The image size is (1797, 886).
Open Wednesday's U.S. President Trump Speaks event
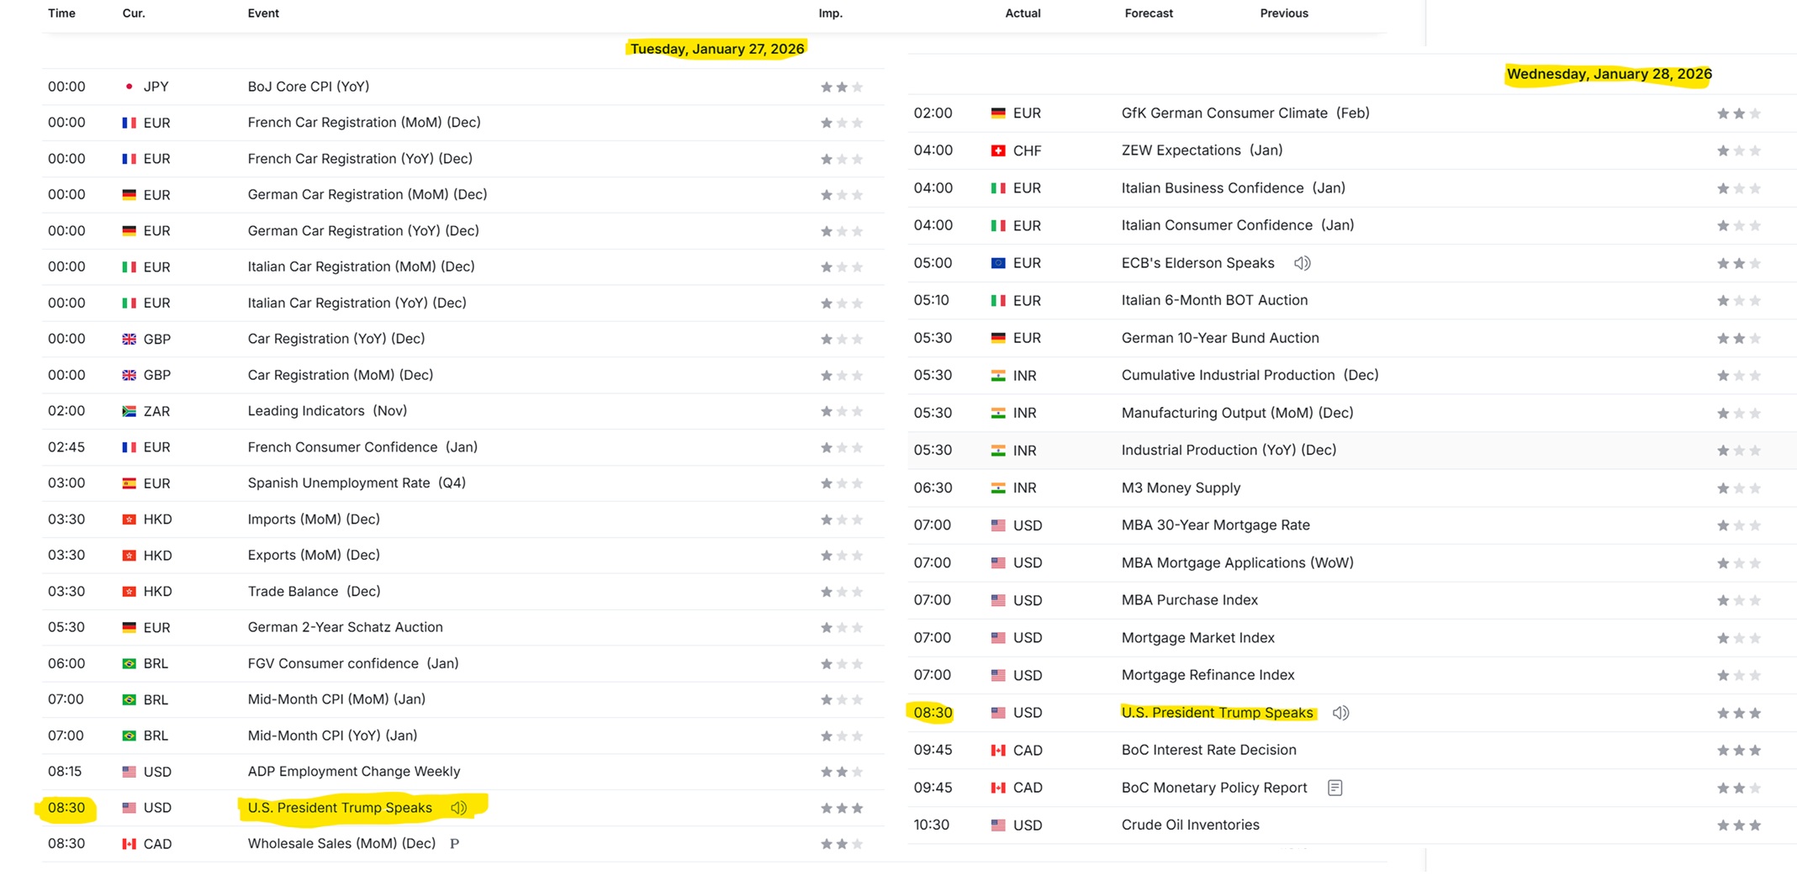click(x=1217, y=713)
